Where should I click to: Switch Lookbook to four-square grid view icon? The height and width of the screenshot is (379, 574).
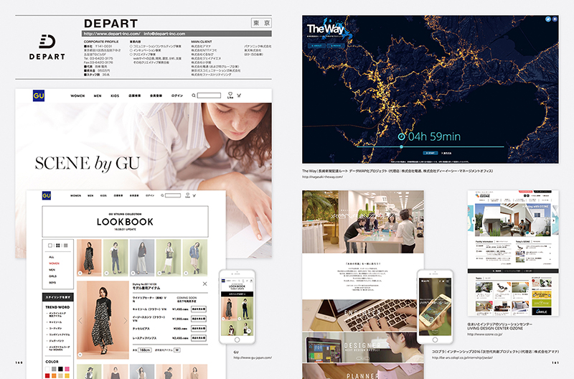coord(58,245)
